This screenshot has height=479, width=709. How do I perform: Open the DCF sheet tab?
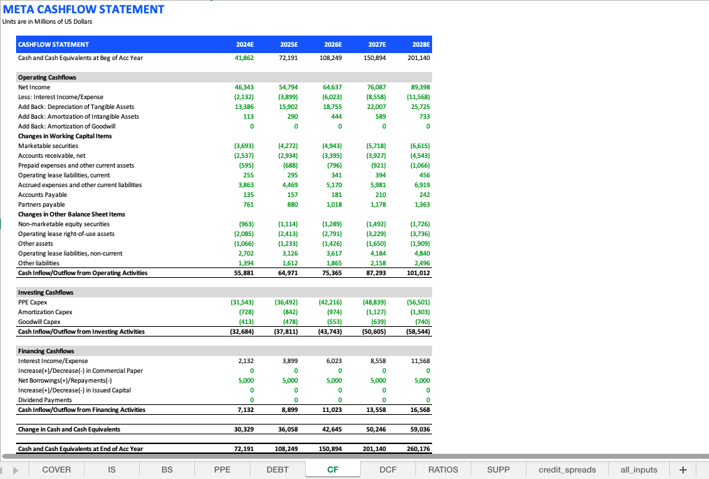(x=388, y=469)
